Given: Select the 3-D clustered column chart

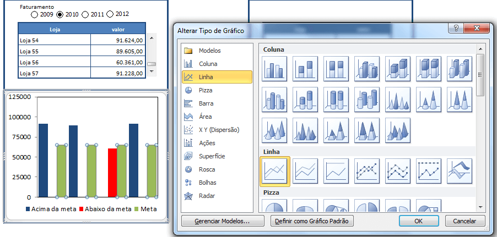Looking at the screenshot, I should (367, 69).
